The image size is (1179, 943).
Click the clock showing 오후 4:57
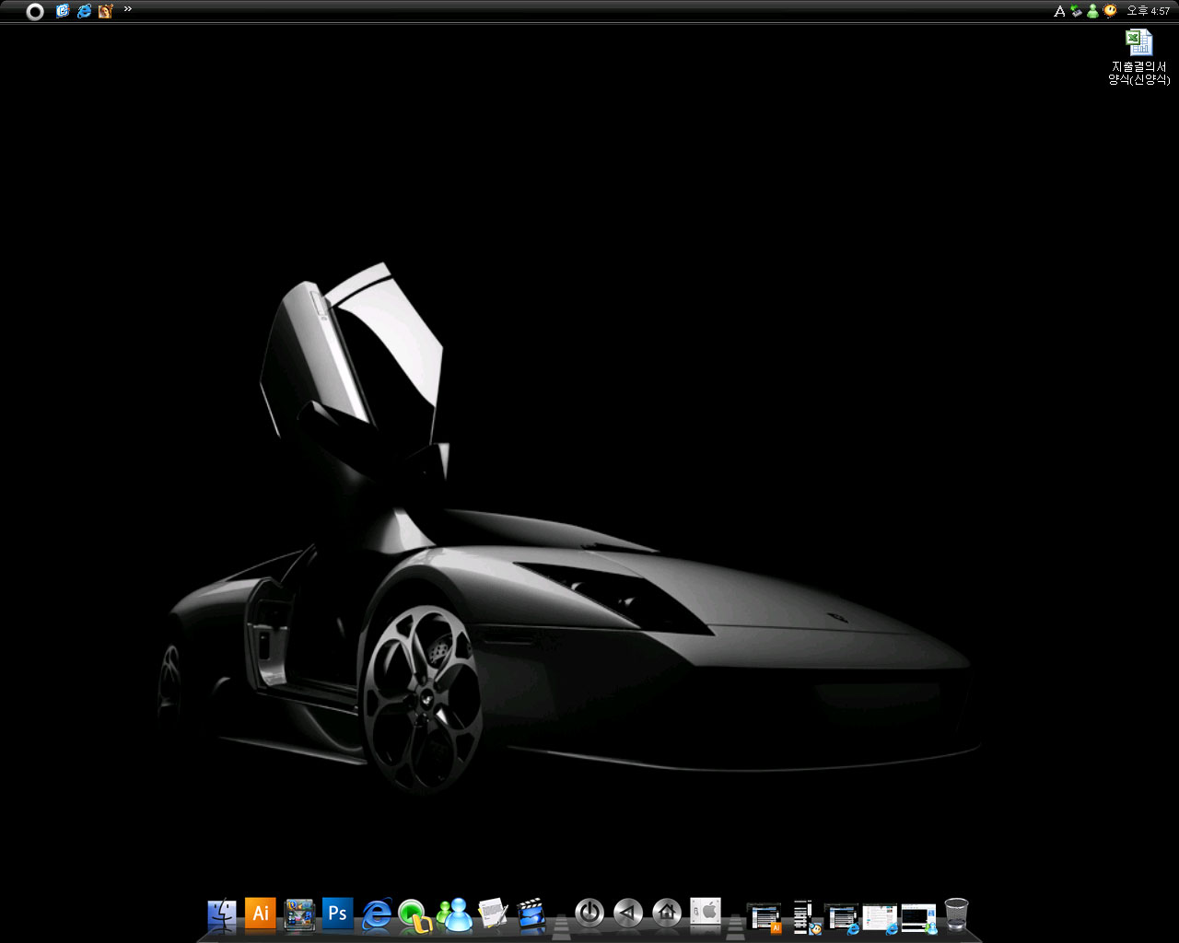1148,11
